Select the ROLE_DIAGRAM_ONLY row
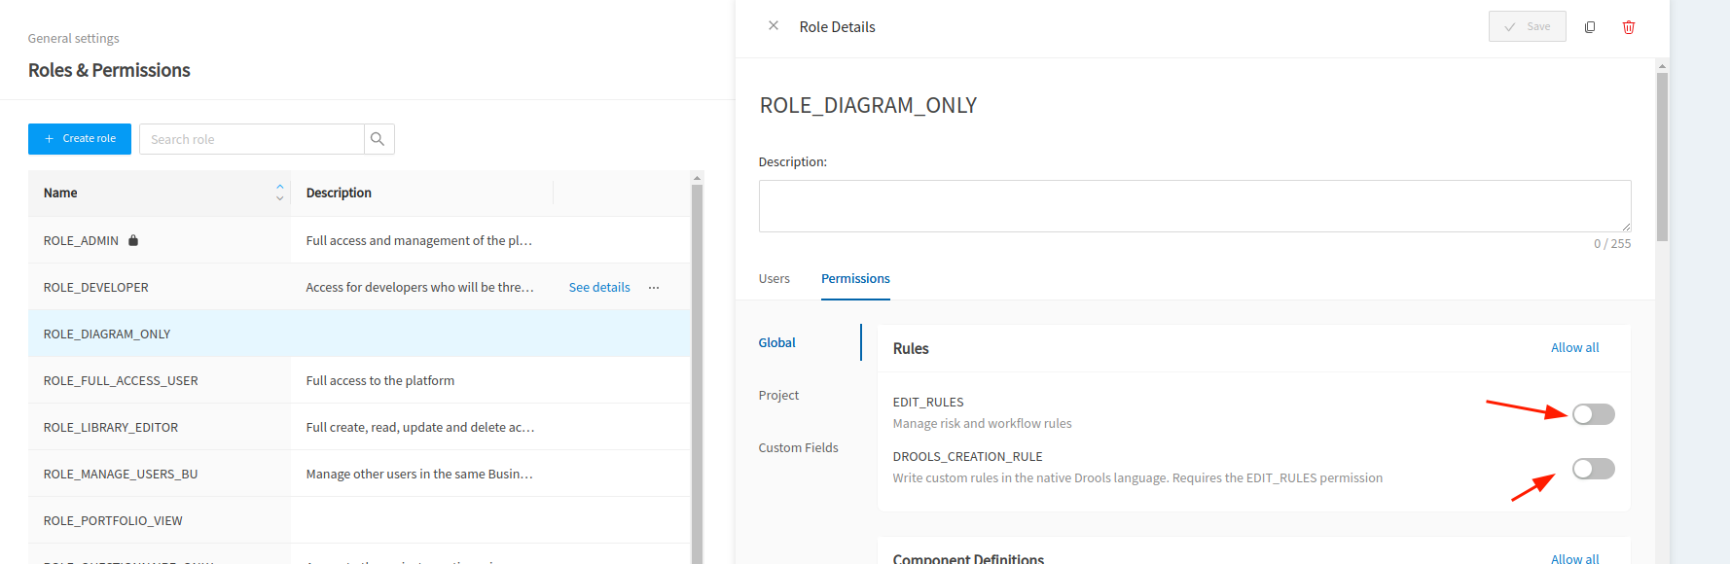The width and height of the screenshot is (1730, 564). click(x=359, y=334)
